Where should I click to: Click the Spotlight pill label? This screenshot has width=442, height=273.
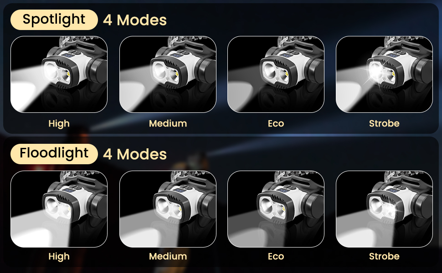[54, 20]
